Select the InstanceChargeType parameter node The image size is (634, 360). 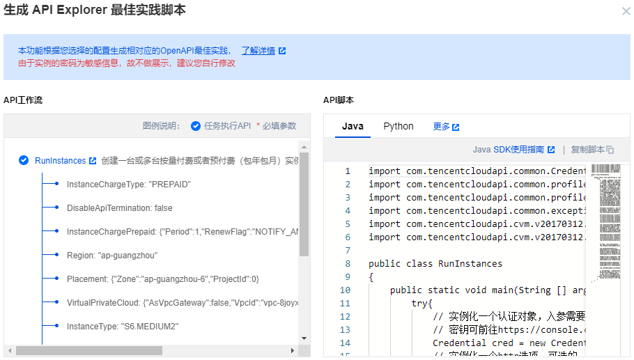point(128,185)
